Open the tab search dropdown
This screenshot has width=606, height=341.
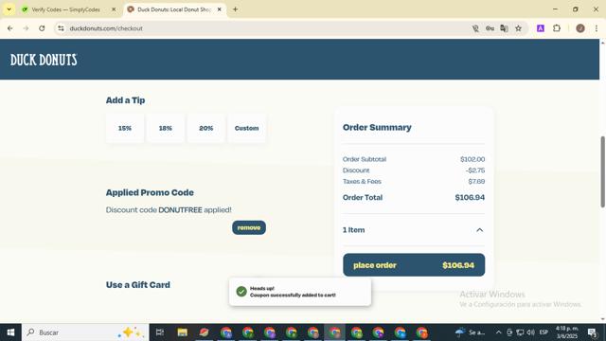tap(9, 9)
